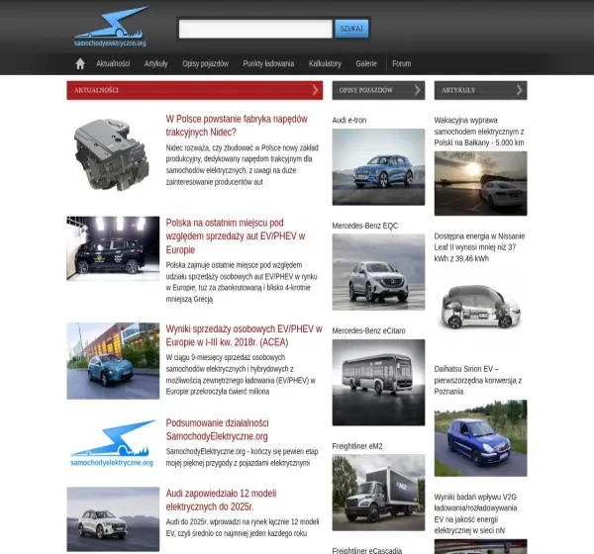
Task: Click the white Audi thumbnail in news list
Action: click(113, 519)
